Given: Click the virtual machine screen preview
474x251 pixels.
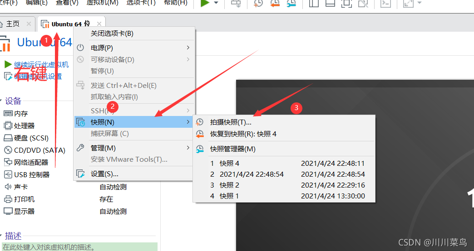Looking at the screenshot, I should (355, 165).
